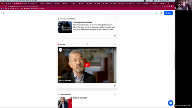The image size is (192, 108).
Task: Open the Chrome side panel icon
Action: [169, 6]
